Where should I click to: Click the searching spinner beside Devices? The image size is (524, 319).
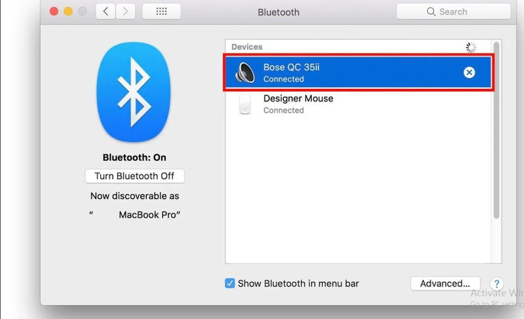tap(471, 47)
